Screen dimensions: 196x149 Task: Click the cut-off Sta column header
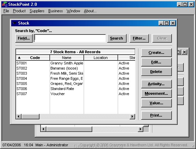127,58
